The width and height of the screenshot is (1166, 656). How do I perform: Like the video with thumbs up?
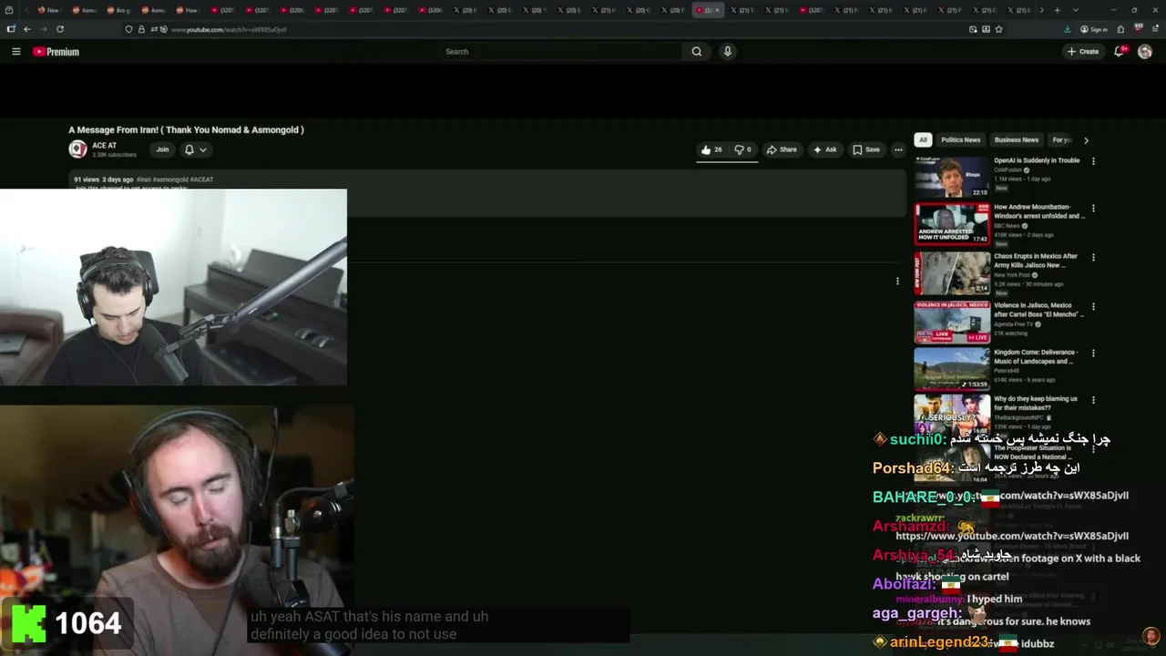pos(711,149)
